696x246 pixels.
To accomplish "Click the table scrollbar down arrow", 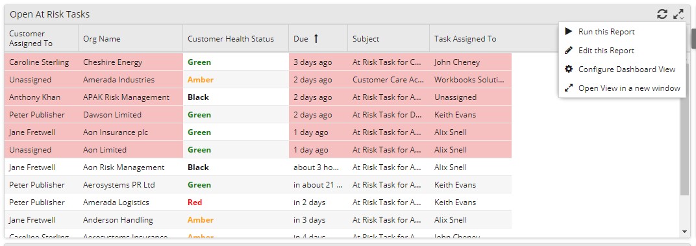I will 684,232.
